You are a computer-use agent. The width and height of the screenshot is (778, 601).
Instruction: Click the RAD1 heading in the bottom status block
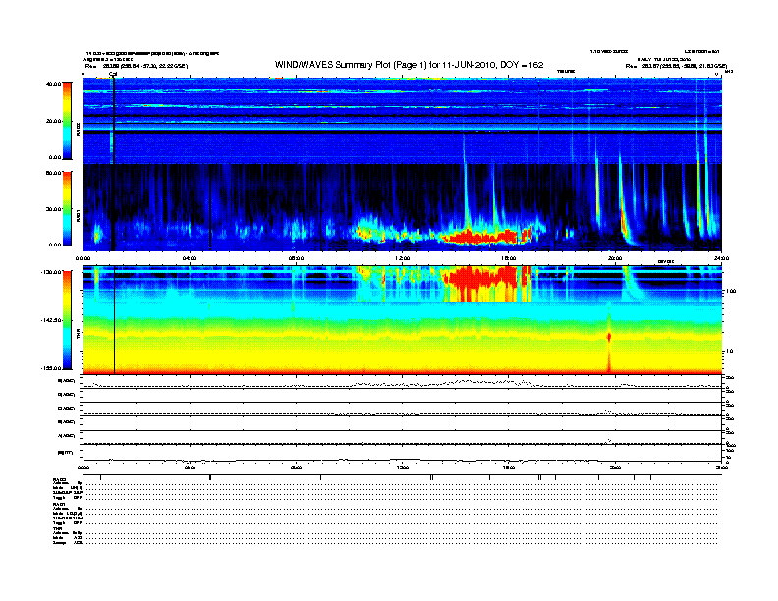59,505
